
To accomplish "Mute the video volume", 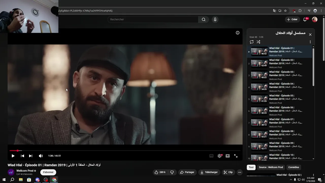I will [x=41, y=156].
